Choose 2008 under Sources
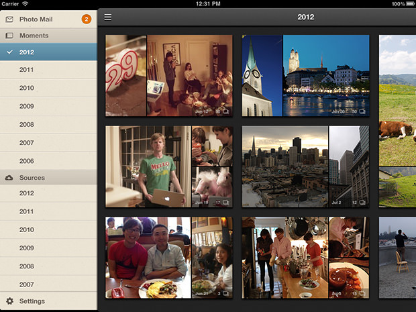Viewport: 416px width, 312px height. pos(48,266)
